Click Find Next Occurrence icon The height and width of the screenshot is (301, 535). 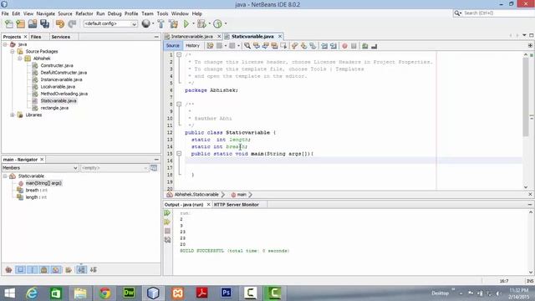(265, 46)
